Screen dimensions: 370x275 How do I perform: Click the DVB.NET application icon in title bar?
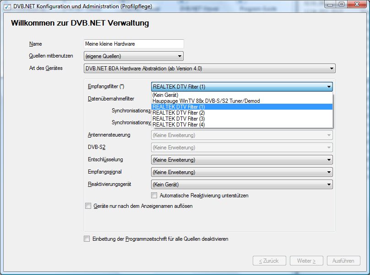click(x=6, y=5)
